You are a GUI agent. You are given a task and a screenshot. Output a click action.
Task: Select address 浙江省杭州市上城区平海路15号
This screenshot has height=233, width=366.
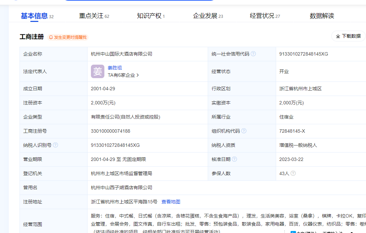coord(124,202)
